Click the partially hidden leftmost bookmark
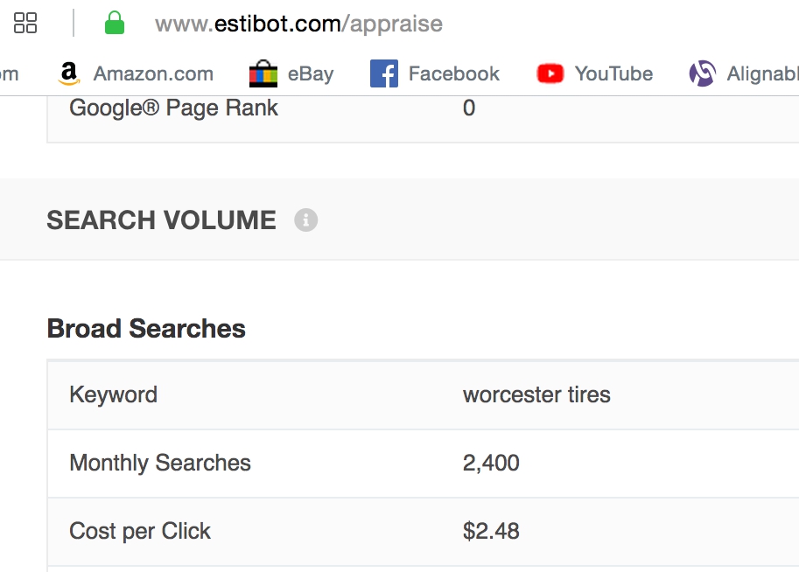 (8, 74)
